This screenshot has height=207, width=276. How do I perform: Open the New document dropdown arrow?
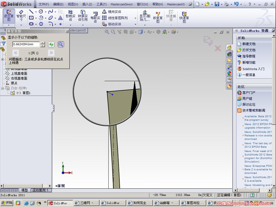202,4
